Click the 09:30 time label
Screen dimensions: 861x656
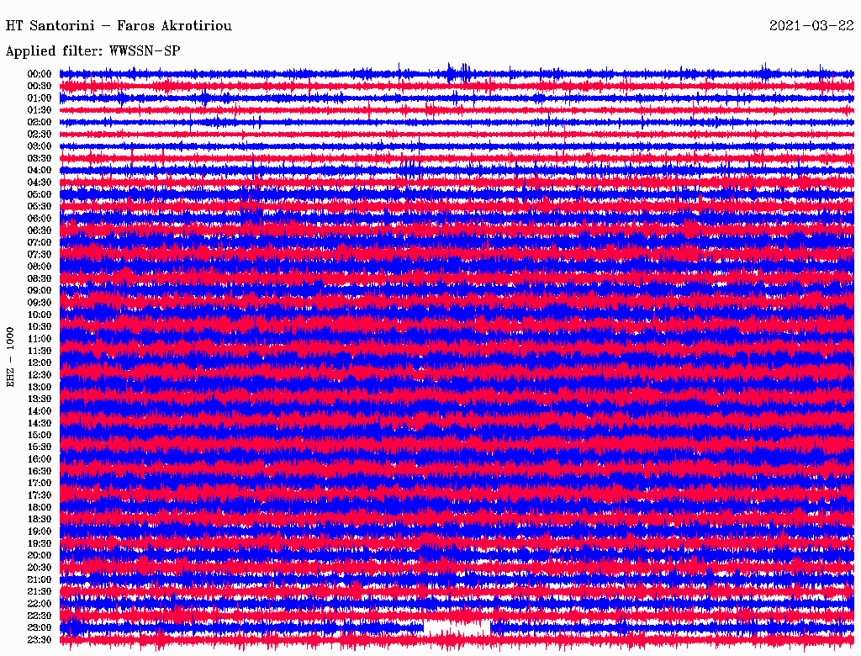pyautogui.click(x=40, y=304)
